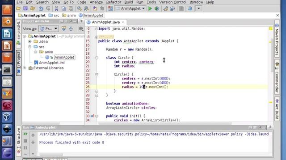Open the Build menu
The height and width of the screenshot is (160, 286).
point(129,2)
